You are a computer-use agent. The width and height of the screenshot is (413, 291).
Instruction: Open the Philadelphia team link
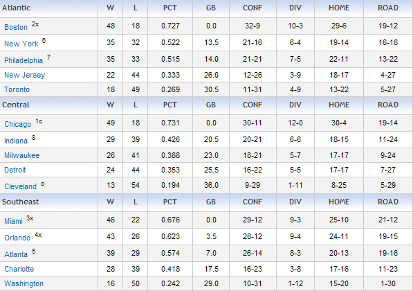point(24,60)
